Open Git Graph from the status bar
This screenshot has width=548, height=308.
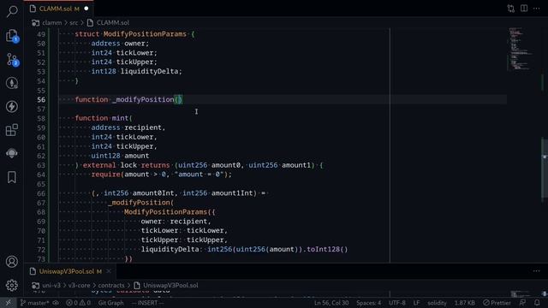click(x=110, y=303)
